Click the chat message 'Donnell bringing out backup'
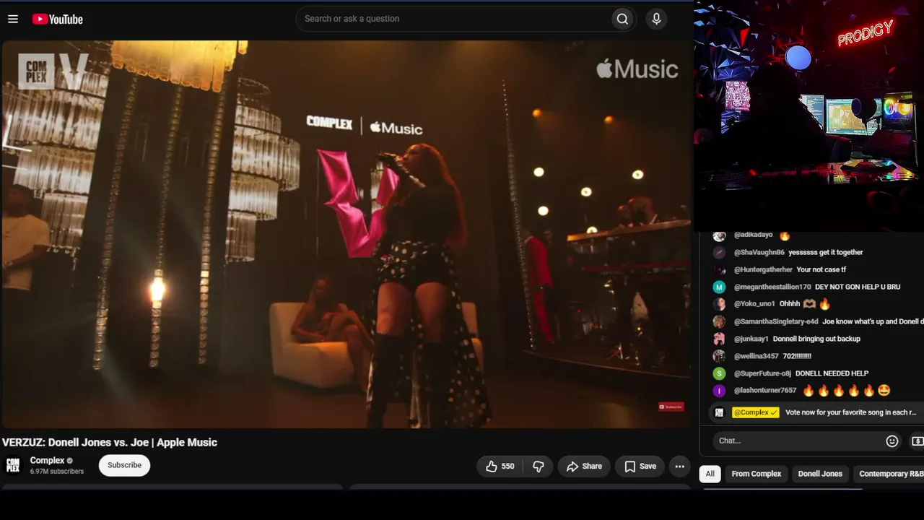This screenshot has width=924, height=520. 816,339
